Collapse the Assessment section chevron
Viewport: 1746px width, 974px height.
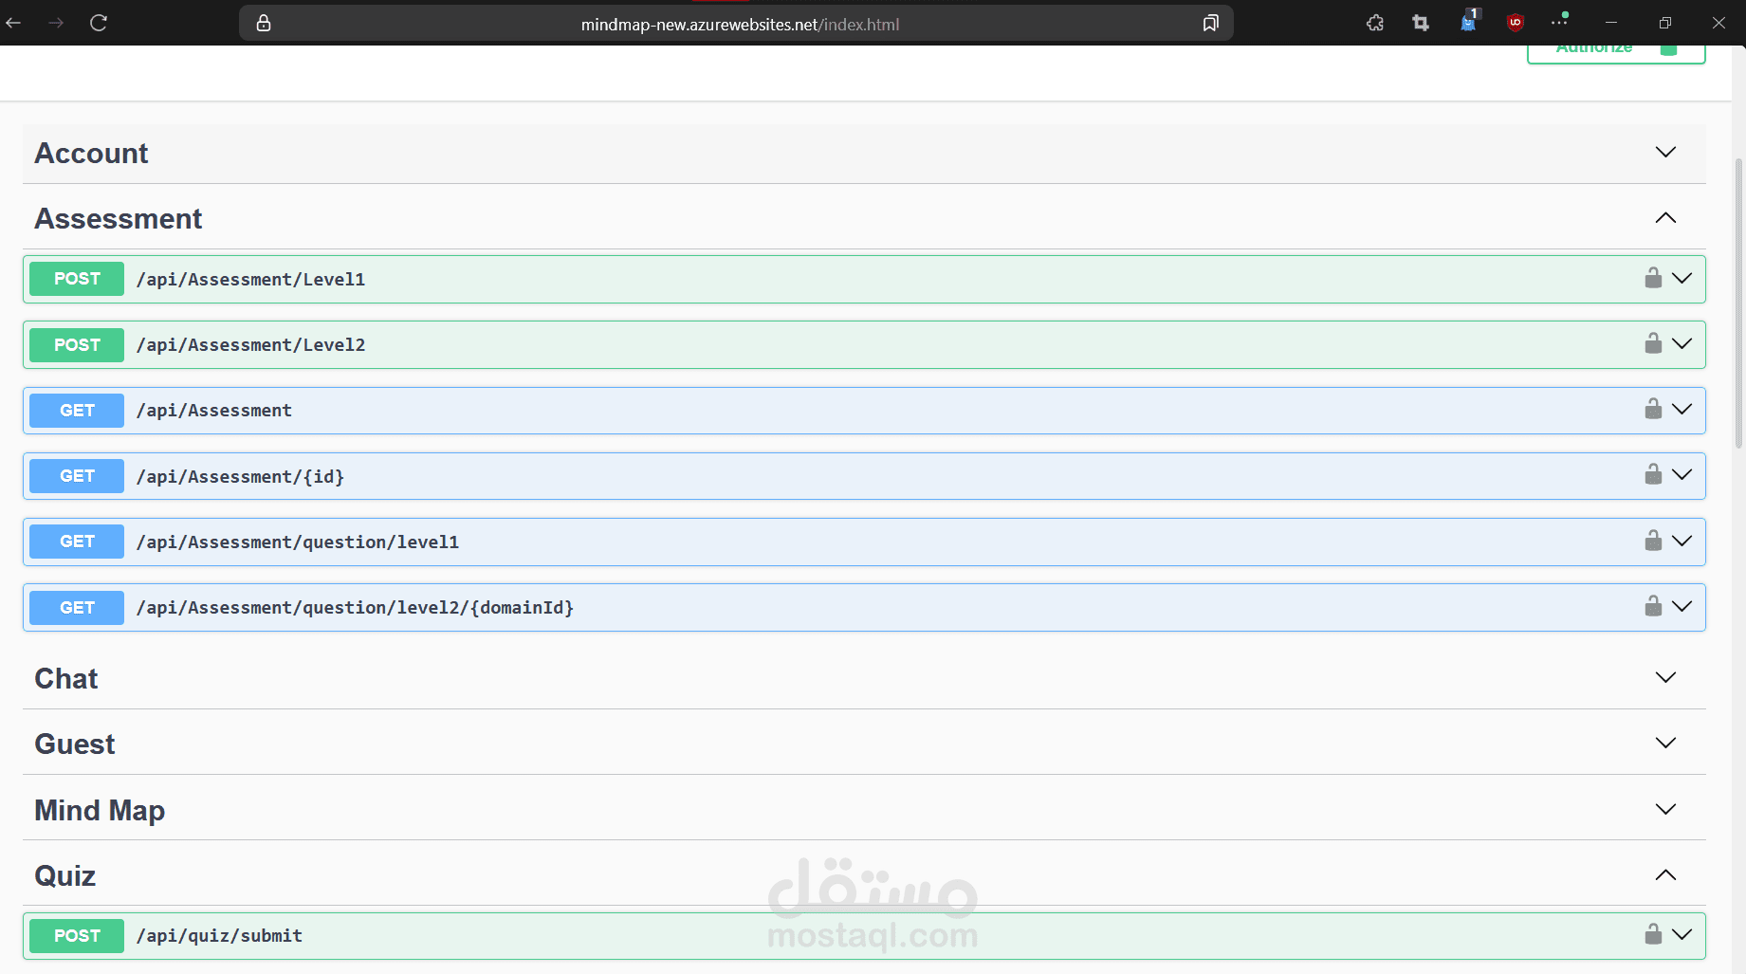pos(1665,218)
